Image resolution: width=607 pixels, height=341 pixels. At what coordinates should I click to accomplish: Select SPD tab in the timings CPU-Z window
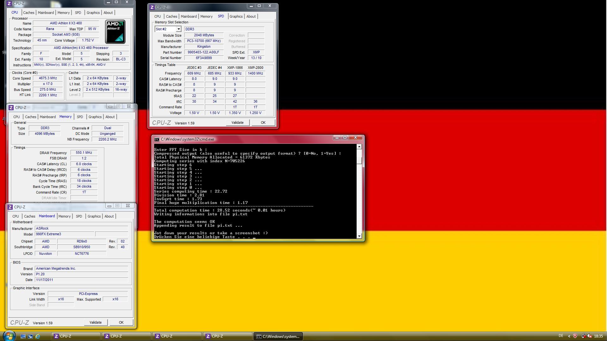(80, 117)
